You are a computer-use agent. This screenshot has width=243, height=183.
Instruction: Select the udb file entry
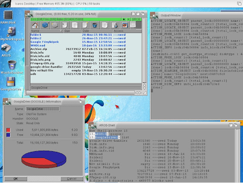86,74
